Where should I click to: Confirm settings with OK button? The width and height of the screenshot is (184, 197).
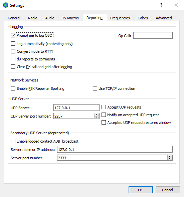click(141, 190)
